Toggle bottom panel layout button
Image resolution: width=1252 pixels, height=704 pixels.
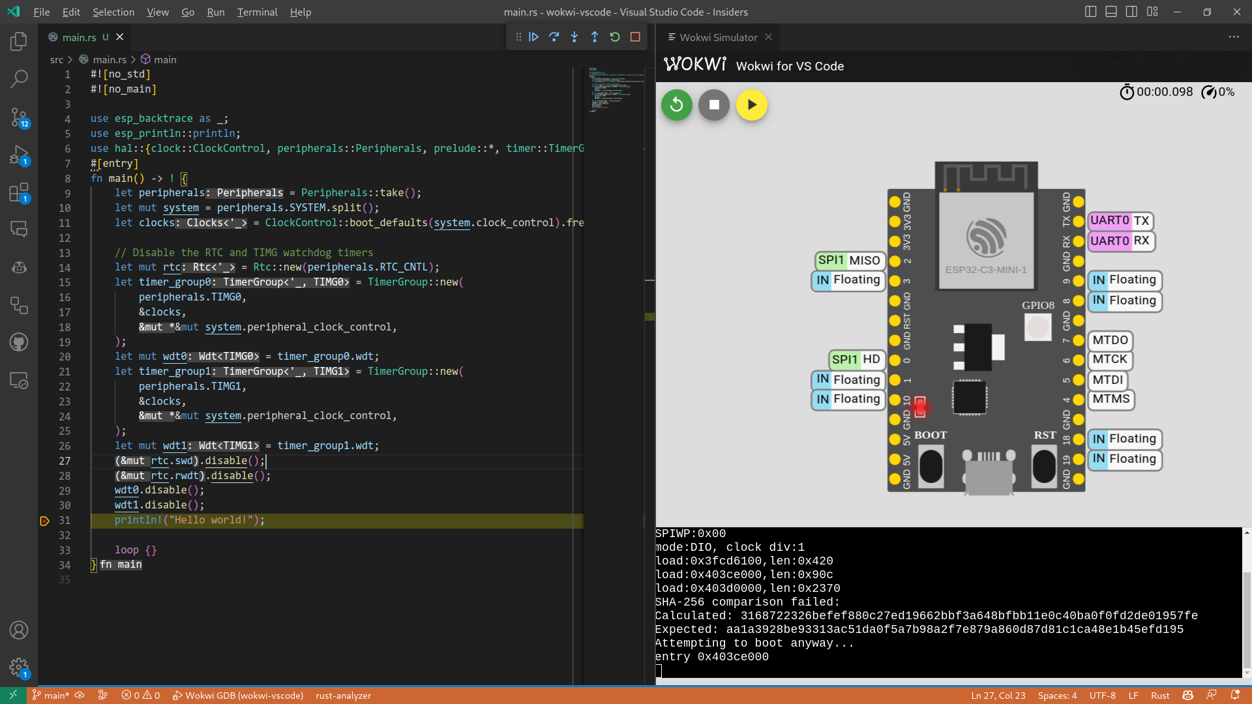1111,12
